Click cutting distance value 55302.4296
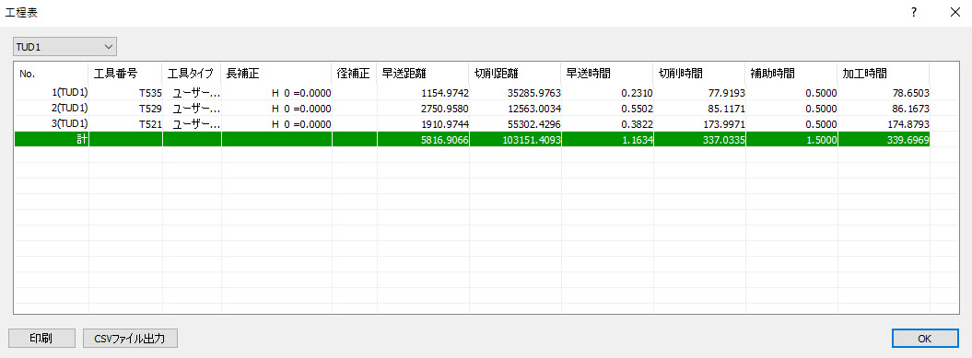972x358 pixels. point(533,124)
